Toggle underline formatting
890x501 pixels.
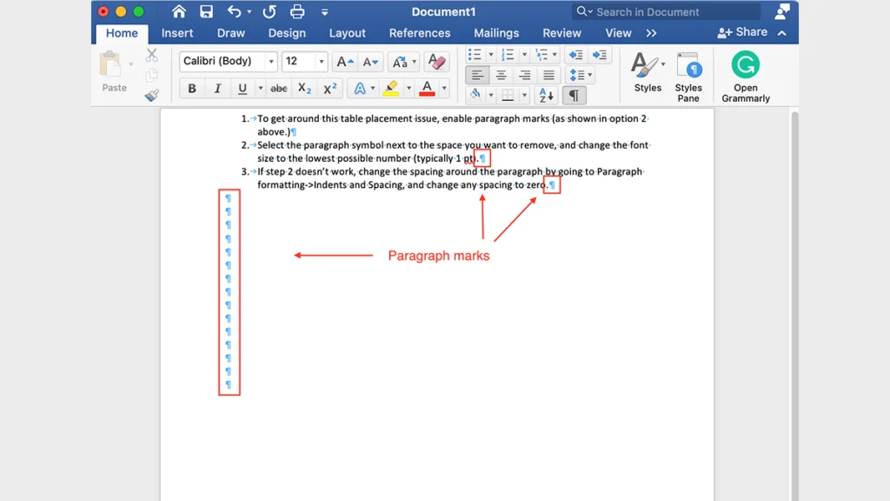242,89
